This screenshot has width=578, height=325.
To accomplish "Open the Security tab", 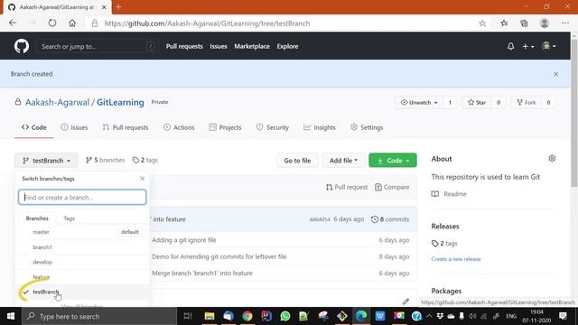I will click(273, 127).
